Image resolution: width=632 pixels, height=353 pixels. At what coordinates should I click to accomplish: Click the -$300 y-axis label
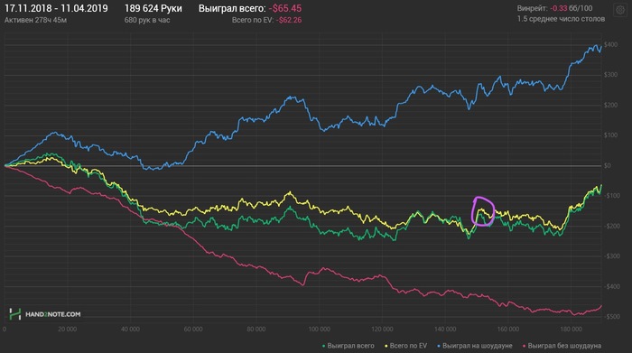point(611,256)
